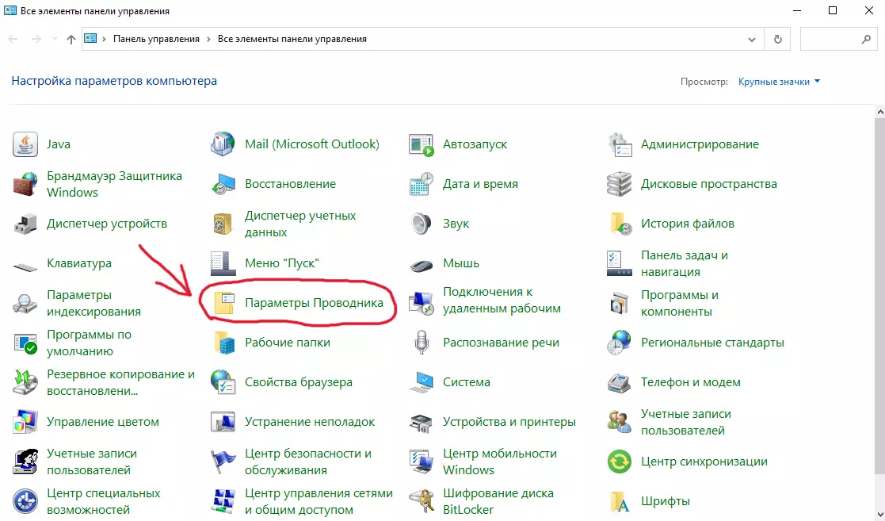Open the Рабочие папки icon
Viewport: 885px width, 521px height.
[x=223, y=343]
